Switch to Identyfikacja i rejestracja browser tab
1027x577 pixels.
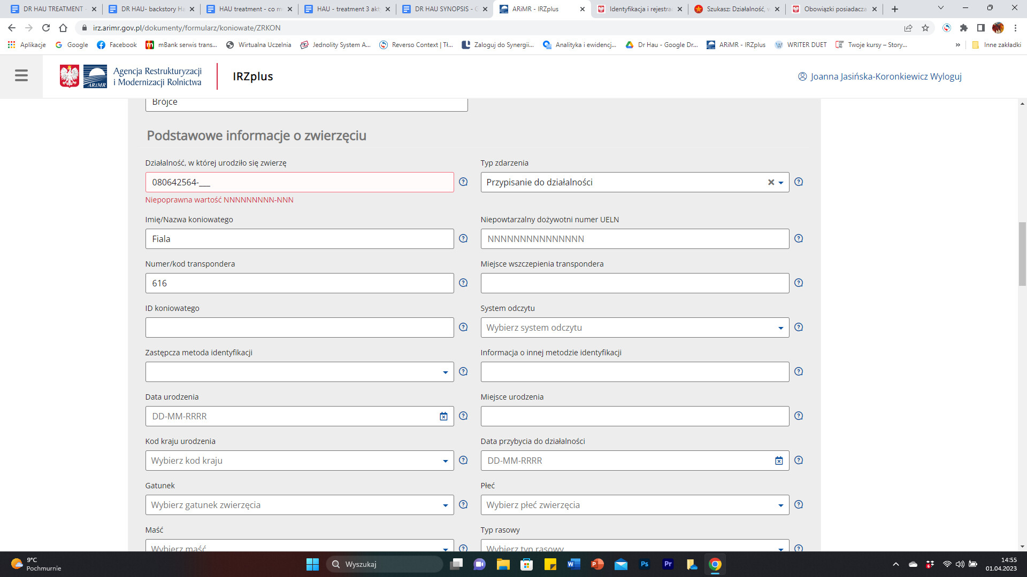click(x=639, y=9)
